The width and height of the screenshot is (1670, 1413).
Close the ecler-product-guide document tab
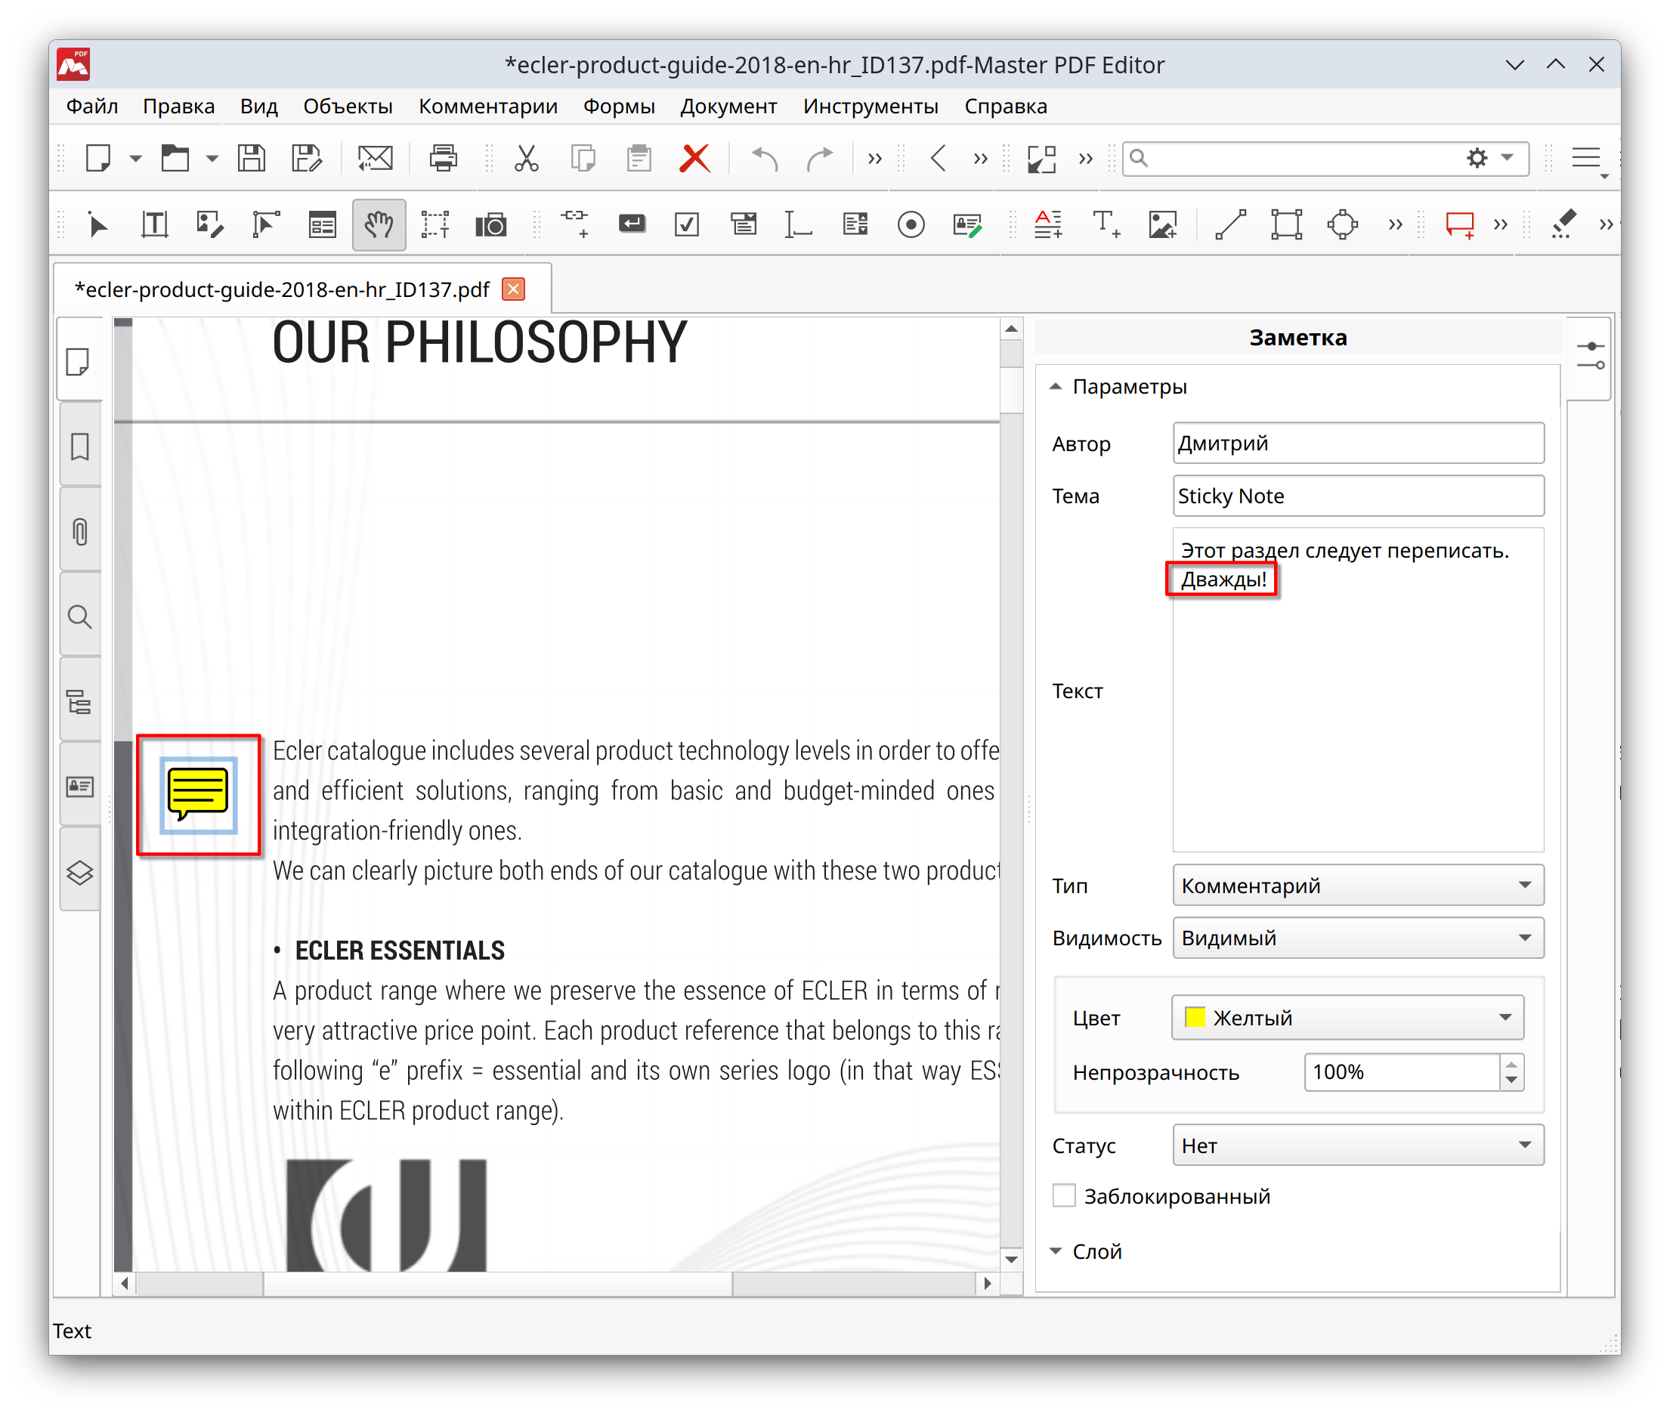point(513,289)
